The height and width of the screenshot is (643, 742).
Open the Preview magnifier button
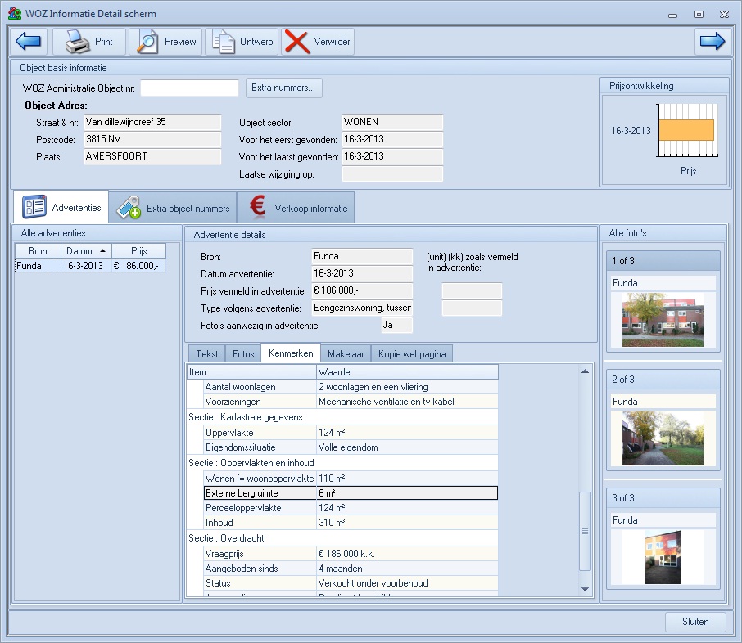click(167, 41)
